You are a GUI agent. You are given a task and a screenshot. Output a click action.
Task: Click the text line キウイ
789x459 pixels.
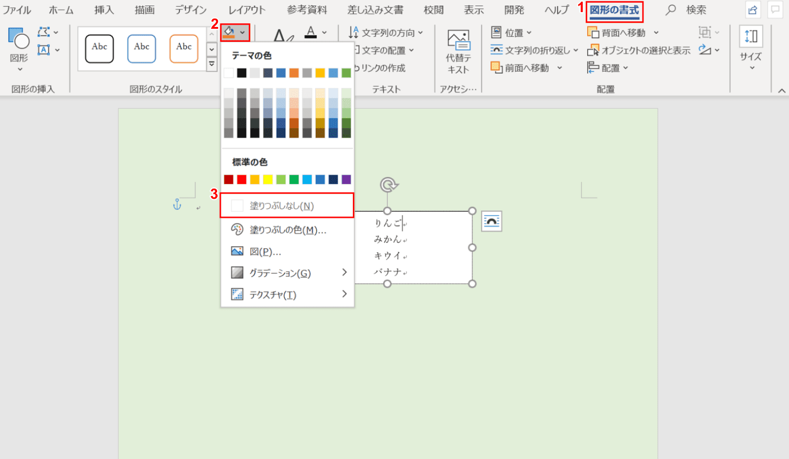tap(387, 256)
